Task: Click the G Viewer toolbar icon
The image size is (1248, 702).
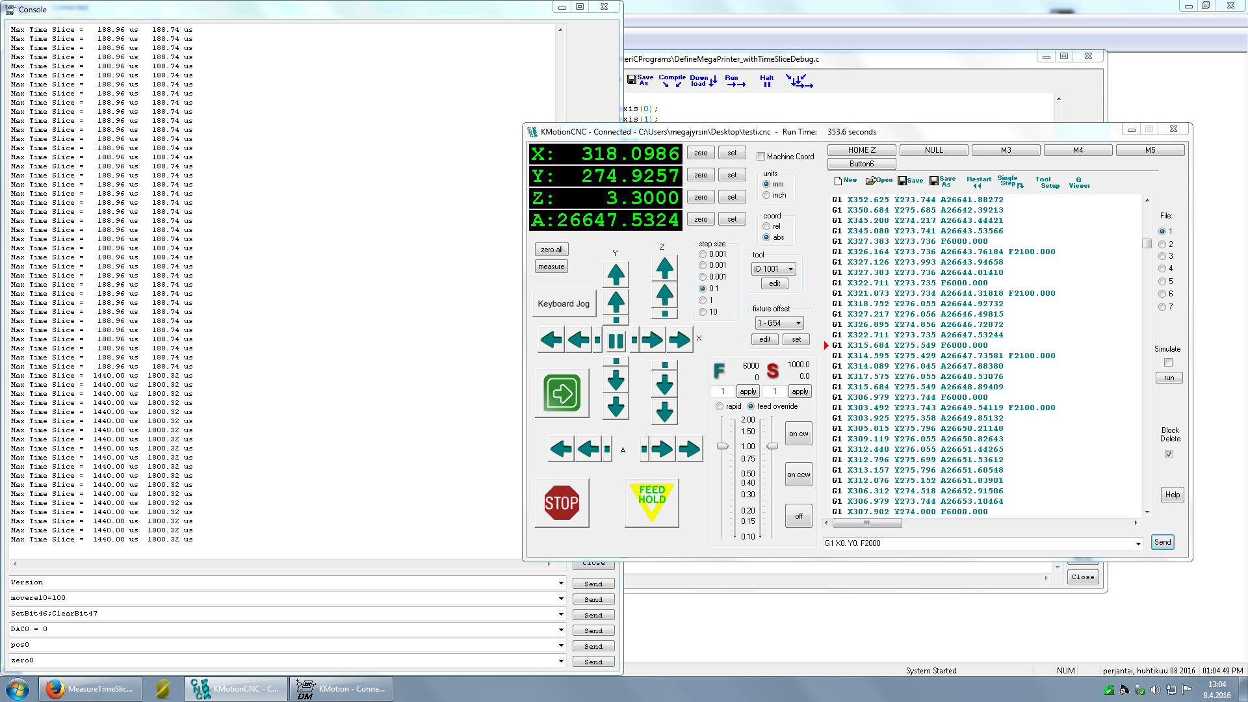Action: click(1079, 182)
